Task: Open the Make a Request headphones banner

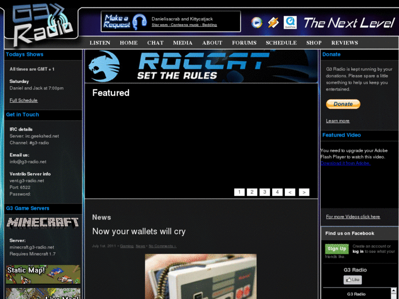Action: [x=125, y=21]
